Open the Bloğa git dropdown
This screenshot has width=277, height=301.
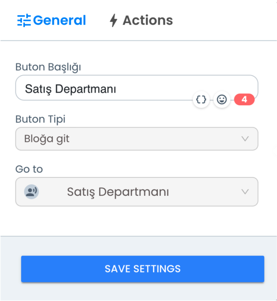137,139
